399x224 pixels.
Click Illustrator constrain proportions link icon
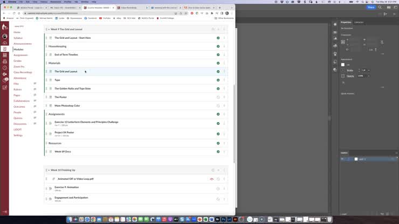(382, 42)
